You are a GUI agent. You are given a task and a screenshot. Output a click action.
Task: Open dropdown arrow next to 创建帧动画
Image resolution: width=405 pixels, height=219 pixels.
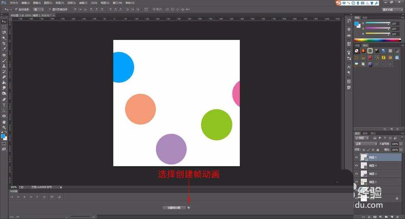[189, 208]
